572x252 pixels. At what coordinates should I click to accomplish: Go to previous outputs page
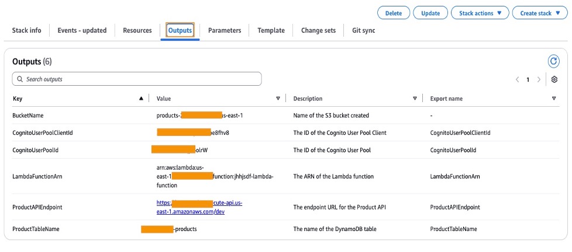[517, 79]
